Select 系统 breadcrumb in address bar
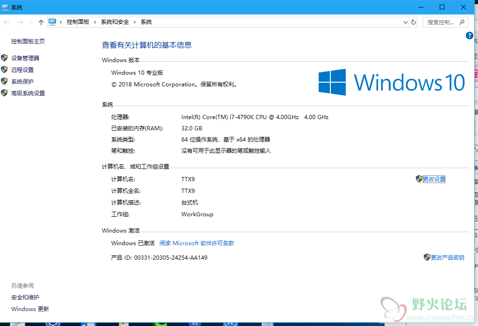 pos(146,22)
